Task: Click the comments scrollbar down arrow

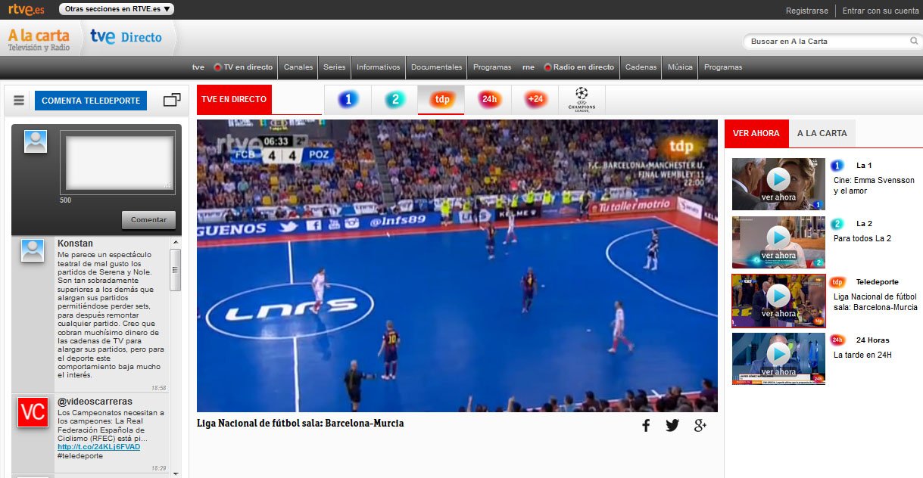Action: click(x=176, y=473)
